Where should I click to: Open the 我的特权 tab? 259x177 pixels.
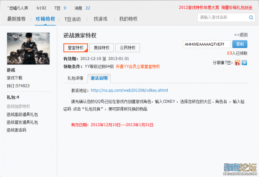point(128,19)
